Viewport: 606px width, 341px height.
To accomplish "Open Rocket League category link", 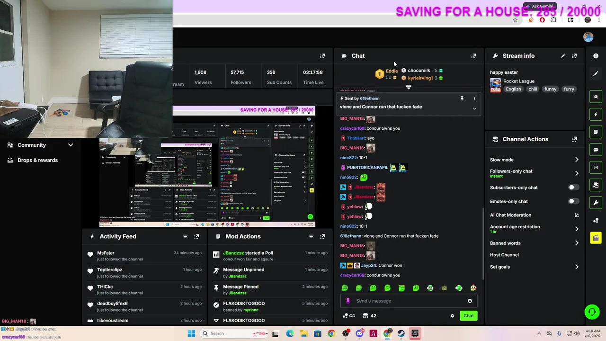I will coord(518,81).
